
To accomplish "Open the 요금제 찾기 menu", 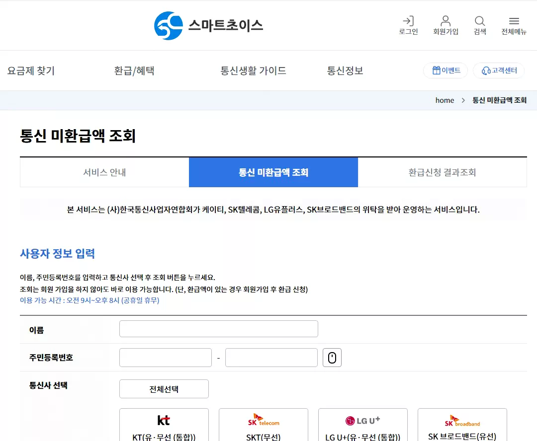I will pos(31,71).
